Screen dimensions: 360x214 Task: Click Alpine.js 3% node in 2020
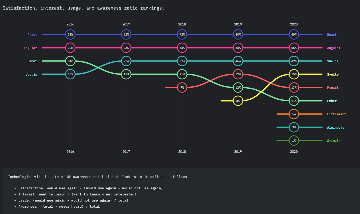point(294,127)
